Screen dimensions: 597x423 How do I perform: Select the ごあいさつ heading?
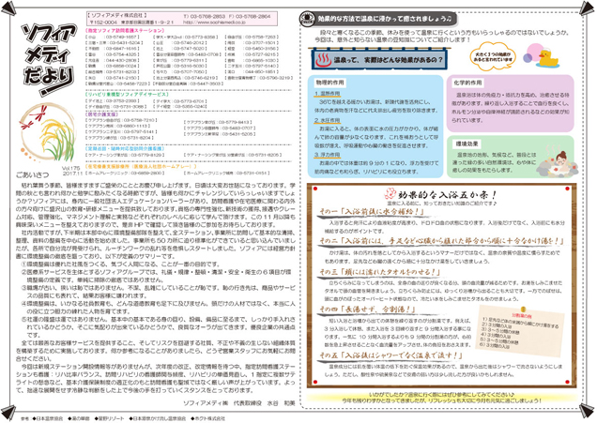click(x=33, y=175)
